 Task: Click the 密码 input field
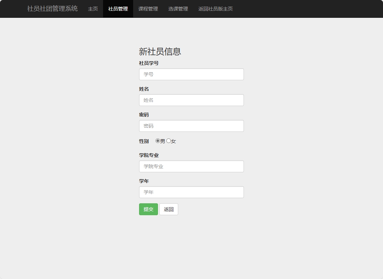(x=191, y=126)
